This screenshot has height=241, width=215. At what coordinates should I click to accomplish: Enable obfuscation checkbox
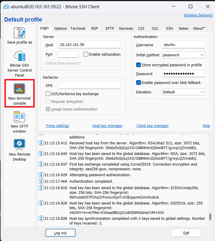(86, 54)
